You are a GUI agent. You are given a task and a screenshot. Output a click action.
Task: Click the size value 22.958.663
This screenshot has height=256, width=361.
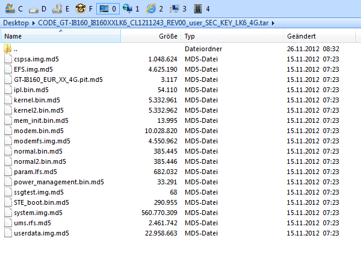coord(161,233)
